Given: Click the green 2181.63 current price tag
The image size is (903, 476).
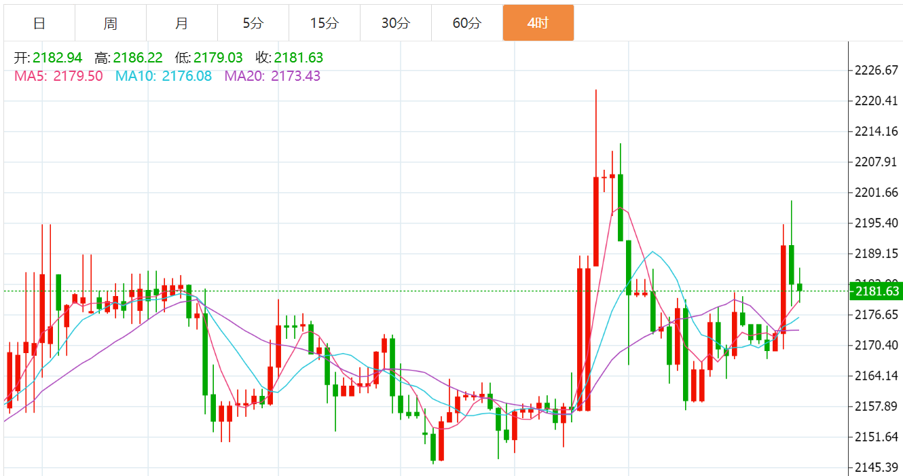Looking at the screenshot, I should coord(877,291).
